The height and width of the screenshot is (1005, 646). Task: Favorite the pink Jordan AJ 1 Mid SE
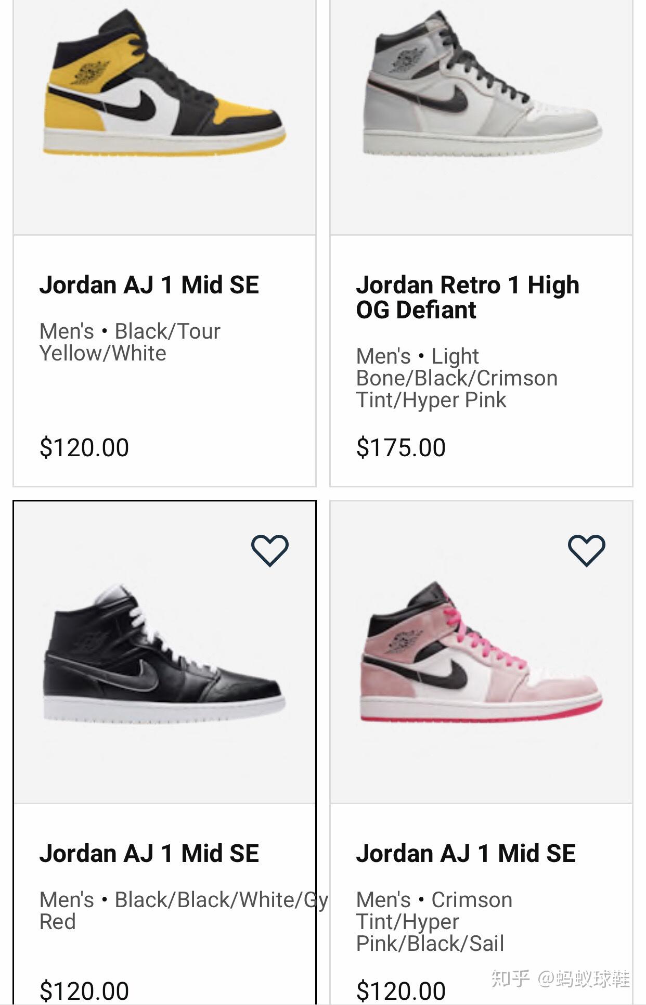point(586,550)
